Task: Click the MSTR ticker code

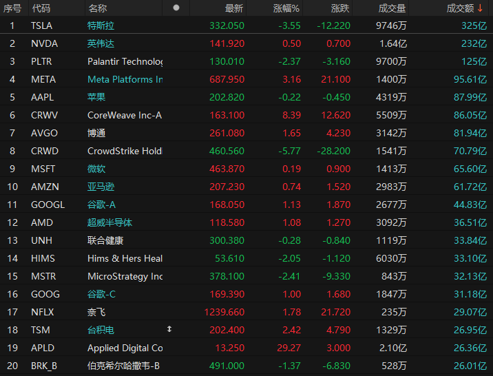Action: pyautogui.click(x=43, y=276)
